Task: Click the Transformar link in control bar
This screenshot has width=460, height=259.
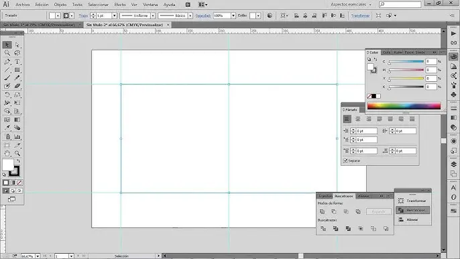Action: pos(360,15)
